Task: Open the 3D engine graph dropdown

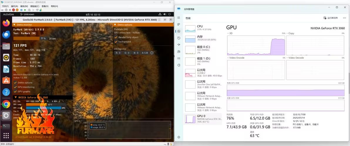Action: 230,33
